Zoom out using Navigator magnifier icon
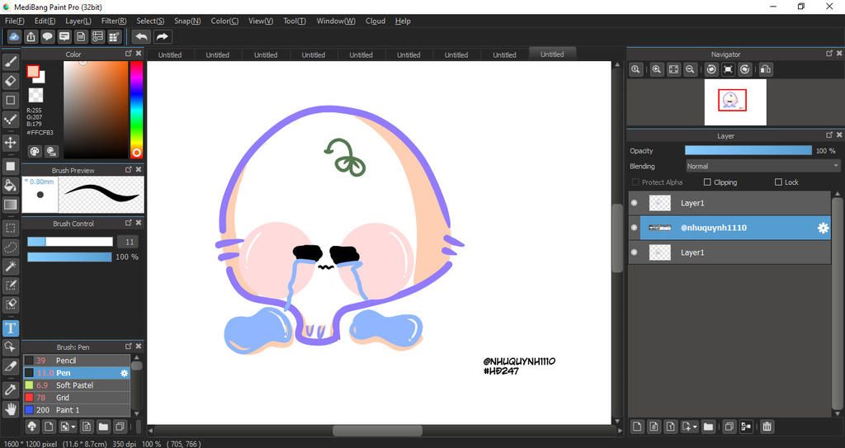 coord(690,69)
